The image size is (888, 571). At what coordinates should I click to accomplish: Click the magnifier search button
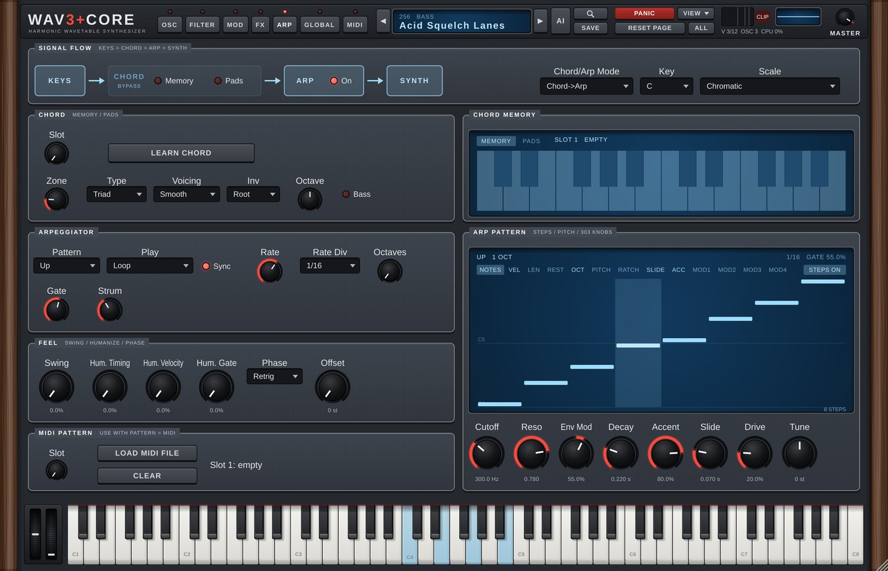point(590,13)
